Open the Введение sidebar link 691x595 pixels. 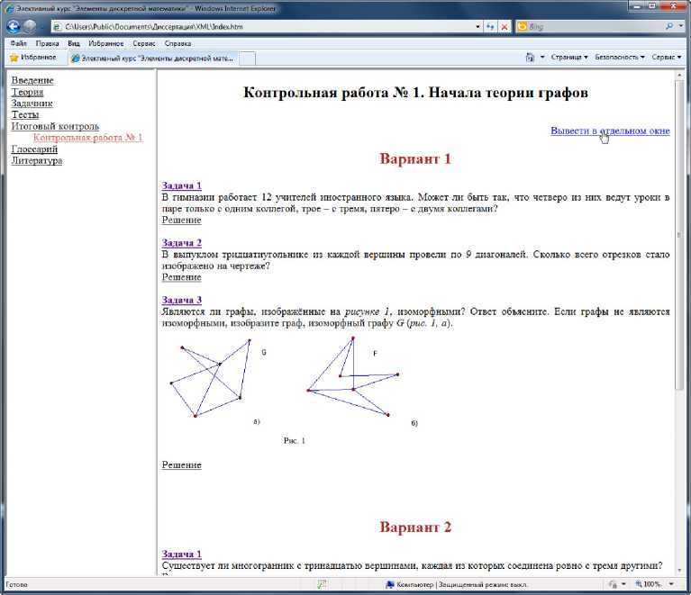(x=32, y=81)
